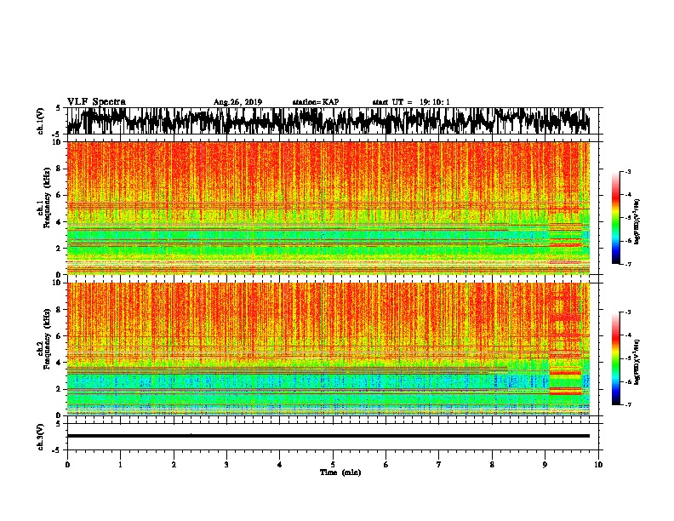This screenshot has height=521, width=674.
Task: Click the ch.1 frequency tick label "8"
Action: [x=60, y=169]
